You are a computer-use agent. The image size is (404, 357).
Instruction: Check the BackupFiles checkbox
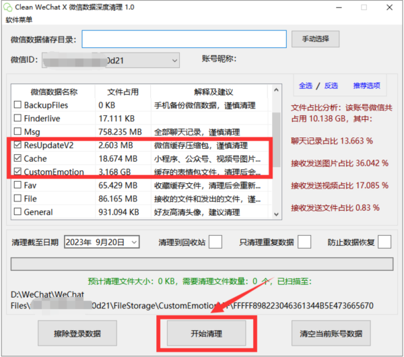click(x=18, y=105)
